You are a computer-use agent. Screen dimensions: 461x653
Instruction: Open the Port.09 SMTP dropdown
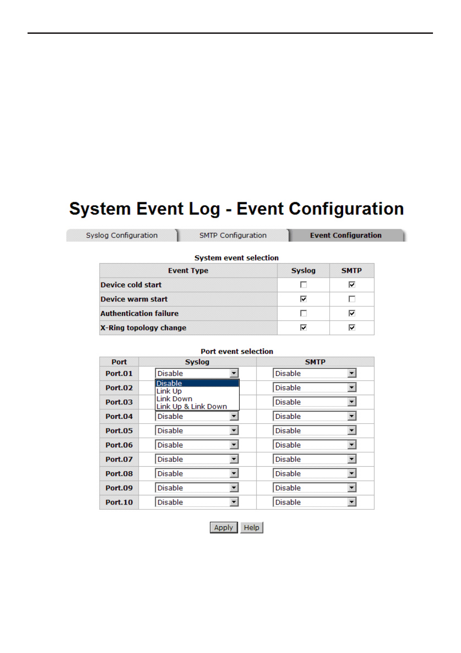tap(315, 488)
